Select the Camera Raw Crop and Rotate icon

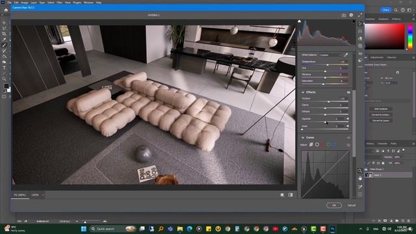(x=360, y=31)
